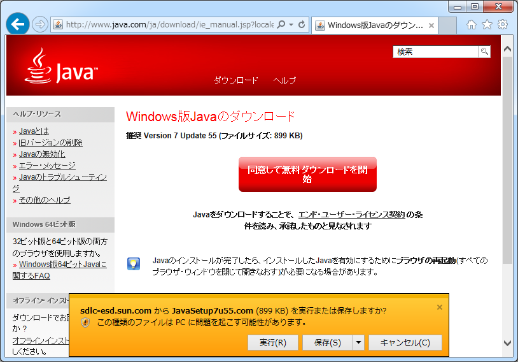The image size is (518, 362).
Task: Minimize the browser window
Action: point(458,6)
